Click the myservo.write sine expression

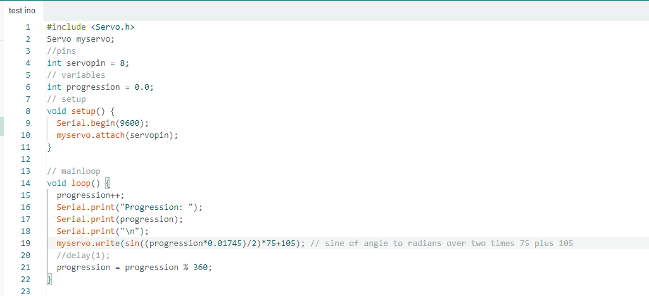[x=180, y=244]
